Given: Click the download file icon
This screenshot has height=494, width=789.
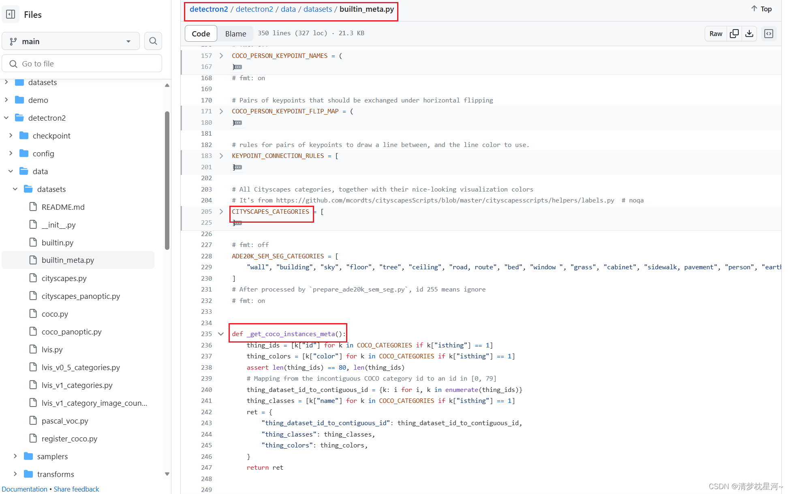Looking at the screenshot, I should click(x=750, y=33).
